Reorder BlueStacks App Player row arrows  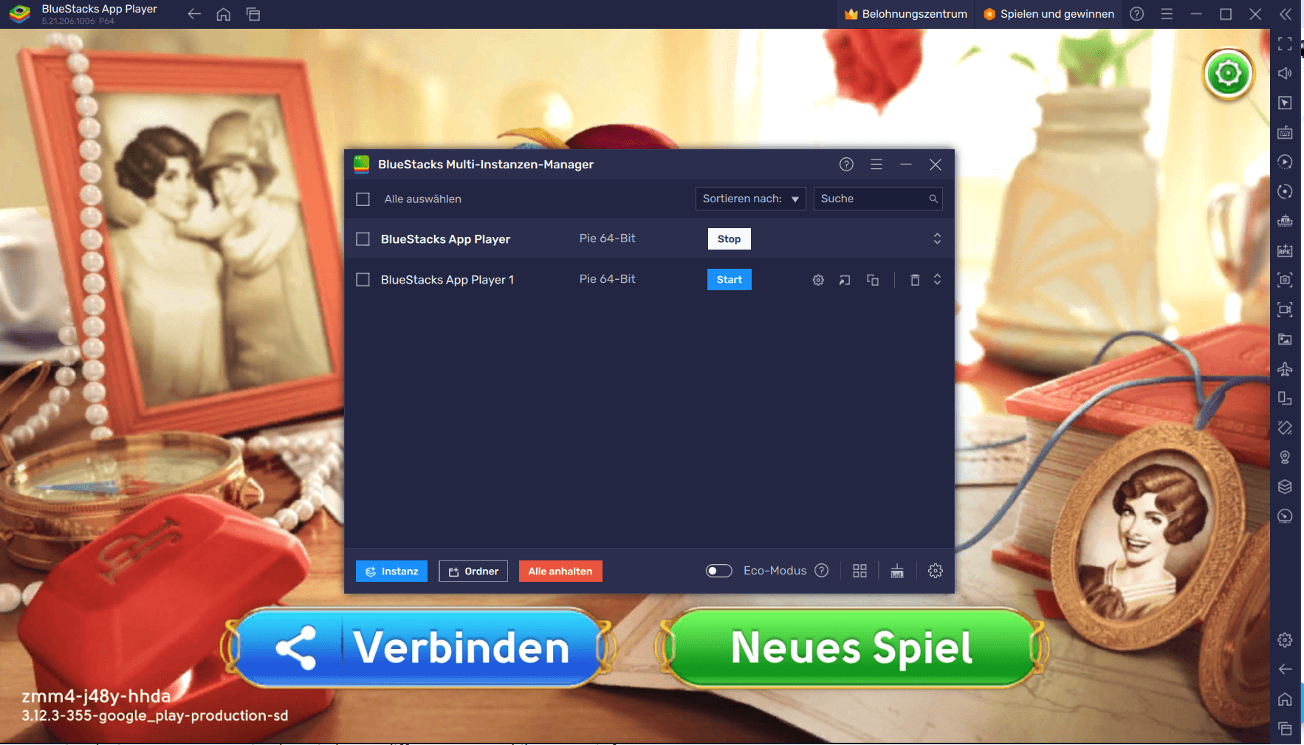pos(937,238)
